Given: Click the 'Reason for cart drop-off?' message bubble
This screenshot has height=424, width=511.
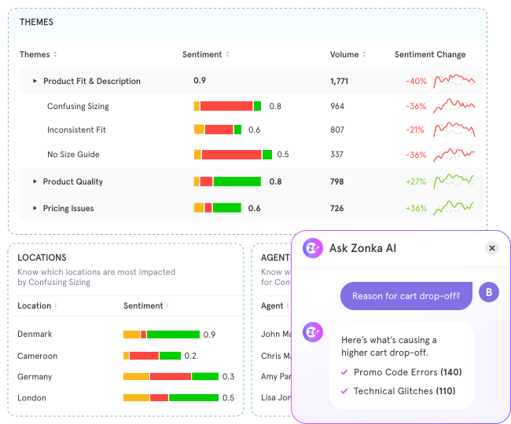Looking at the screenshot, I should tap(406, 296).
